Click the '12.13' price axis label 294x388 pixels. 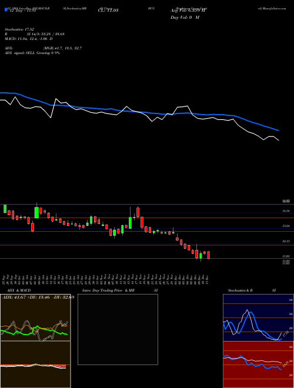point(286,241)
